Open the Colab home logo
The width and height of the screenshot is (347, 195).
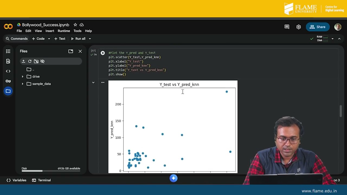tap(8, 26)
